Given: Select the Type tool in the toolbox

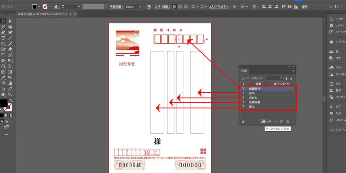Looking at the screenshot, I should point(3,38).
